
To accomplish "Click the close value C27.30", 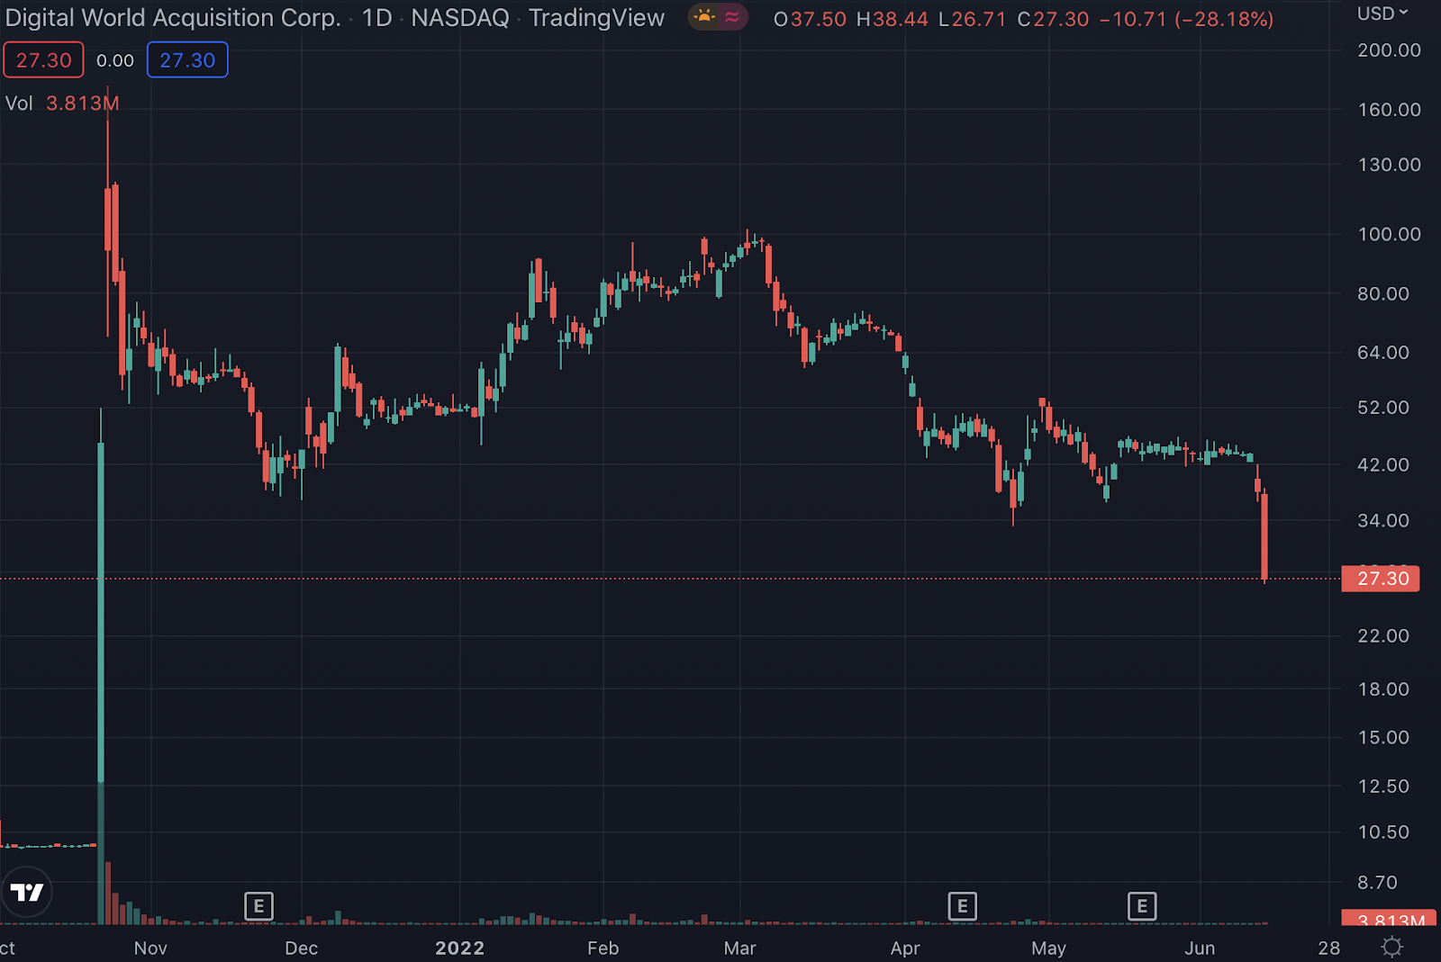I will [1053, 20].
